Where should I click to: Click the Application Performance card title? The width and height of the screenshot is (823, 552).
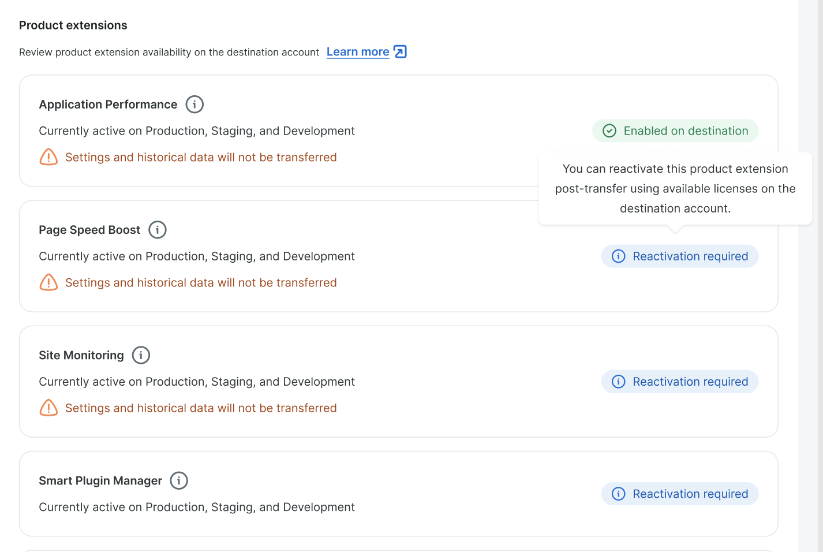click(x=108, y=105)
